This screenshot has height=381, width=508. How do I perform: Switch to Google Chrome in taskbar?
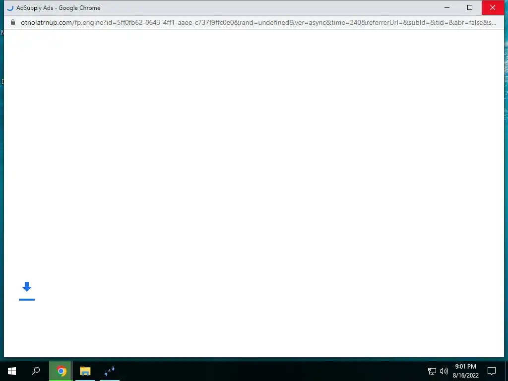click(x=61, y=371)
